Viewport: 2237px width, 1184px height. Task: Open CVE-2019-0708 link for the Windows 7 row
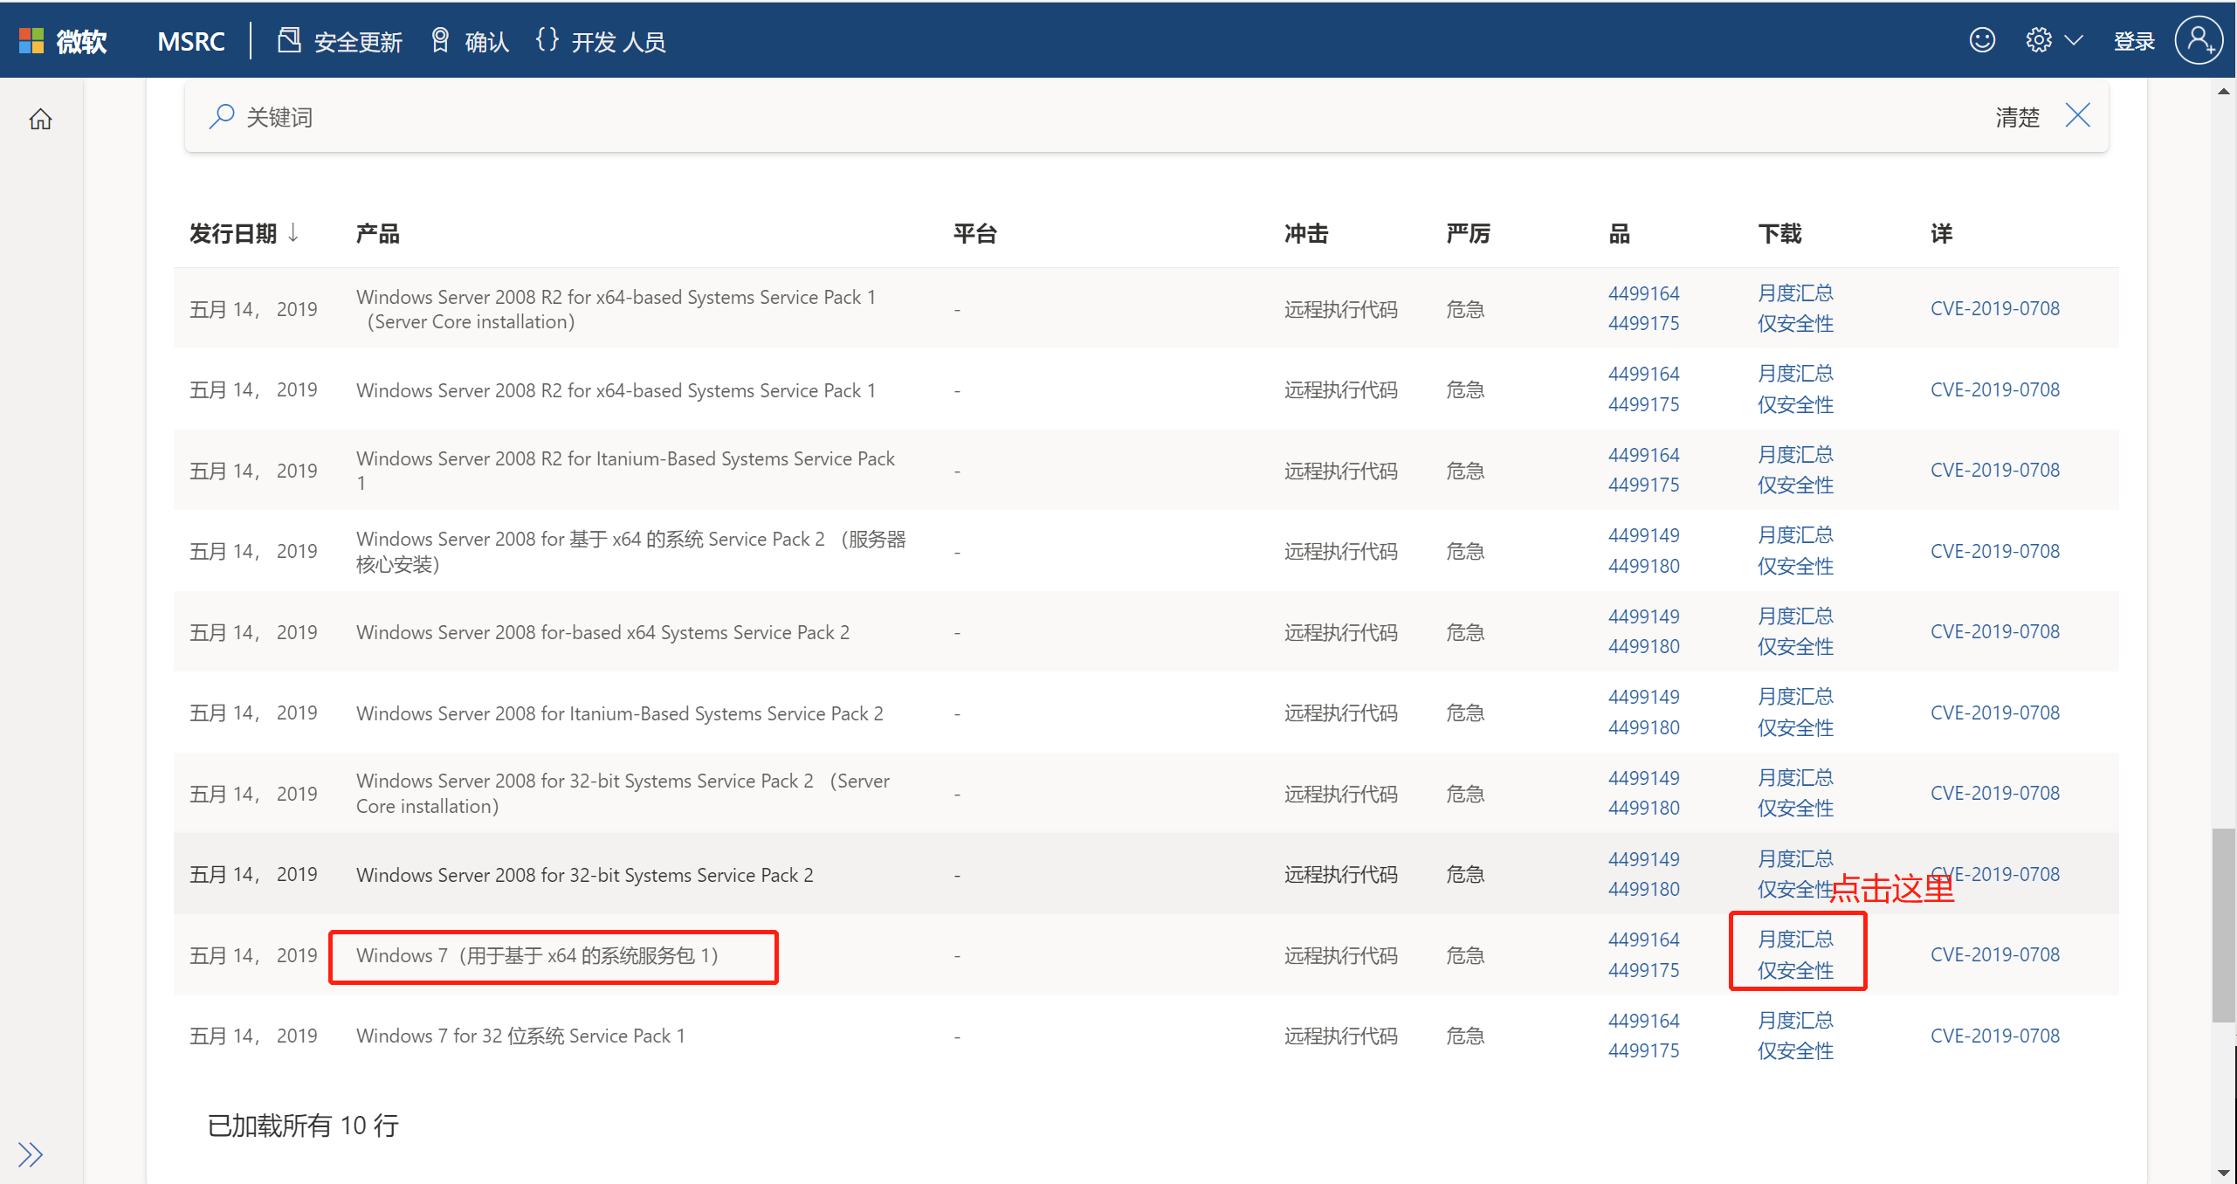[1995, 954]
